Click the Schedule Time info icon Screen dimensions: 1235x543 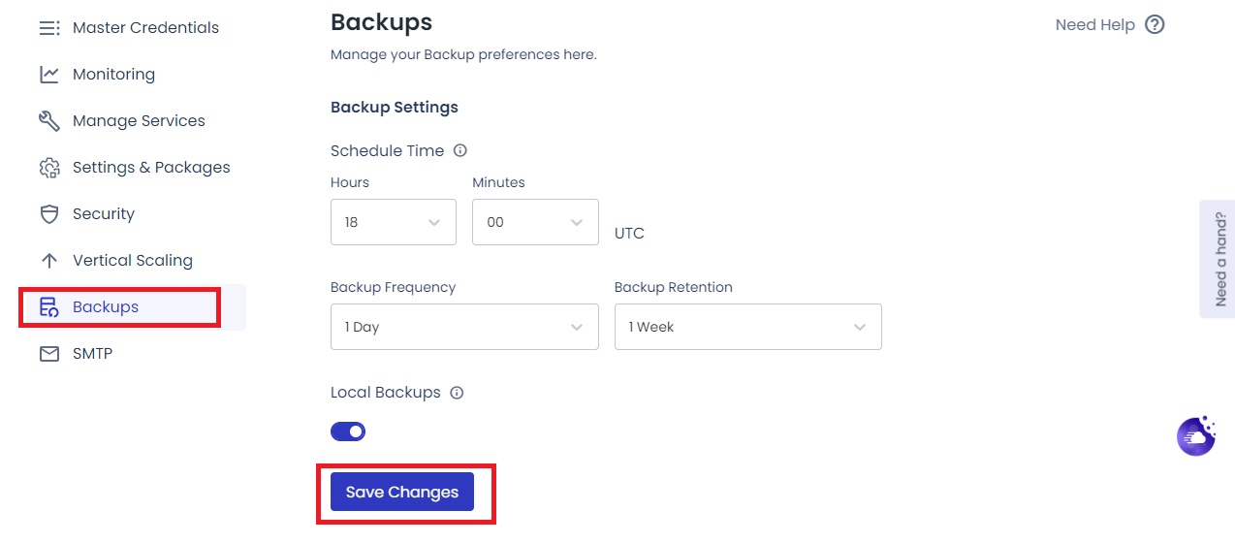pyautogui.click(x=460, y=151)
